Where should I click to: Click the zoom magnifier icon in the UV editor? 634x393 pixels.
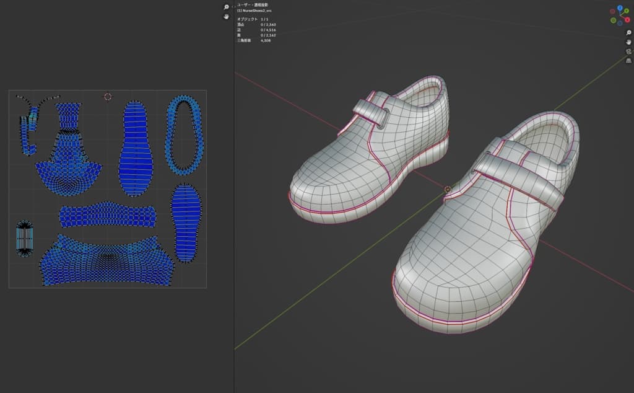coord(227,7)
